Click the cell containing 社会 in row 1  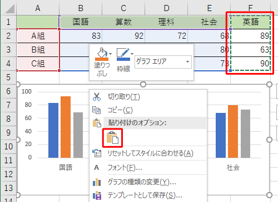point(209,22)
